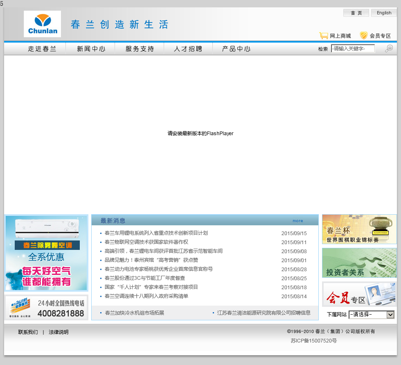Image resolution: width=401 pixels, height=365 pixels.
Task: Go to 首页 home button
Action: (356, 13)
